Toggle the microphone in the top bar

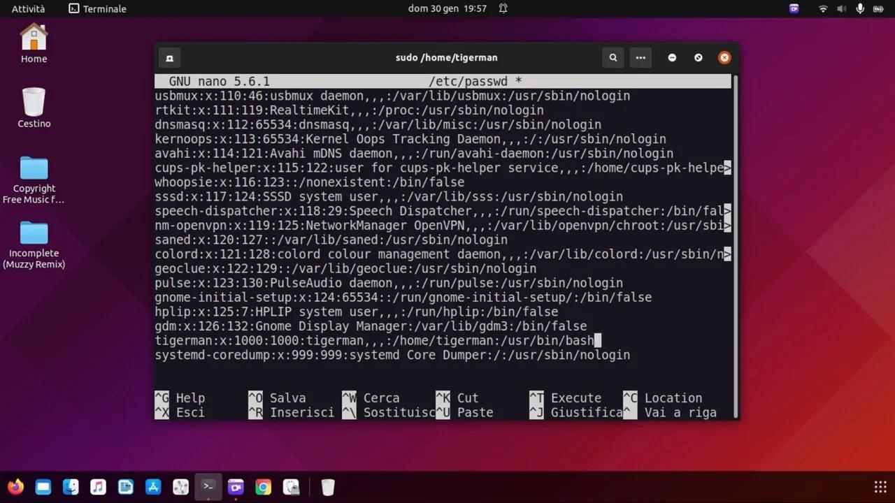coord(859,8)
